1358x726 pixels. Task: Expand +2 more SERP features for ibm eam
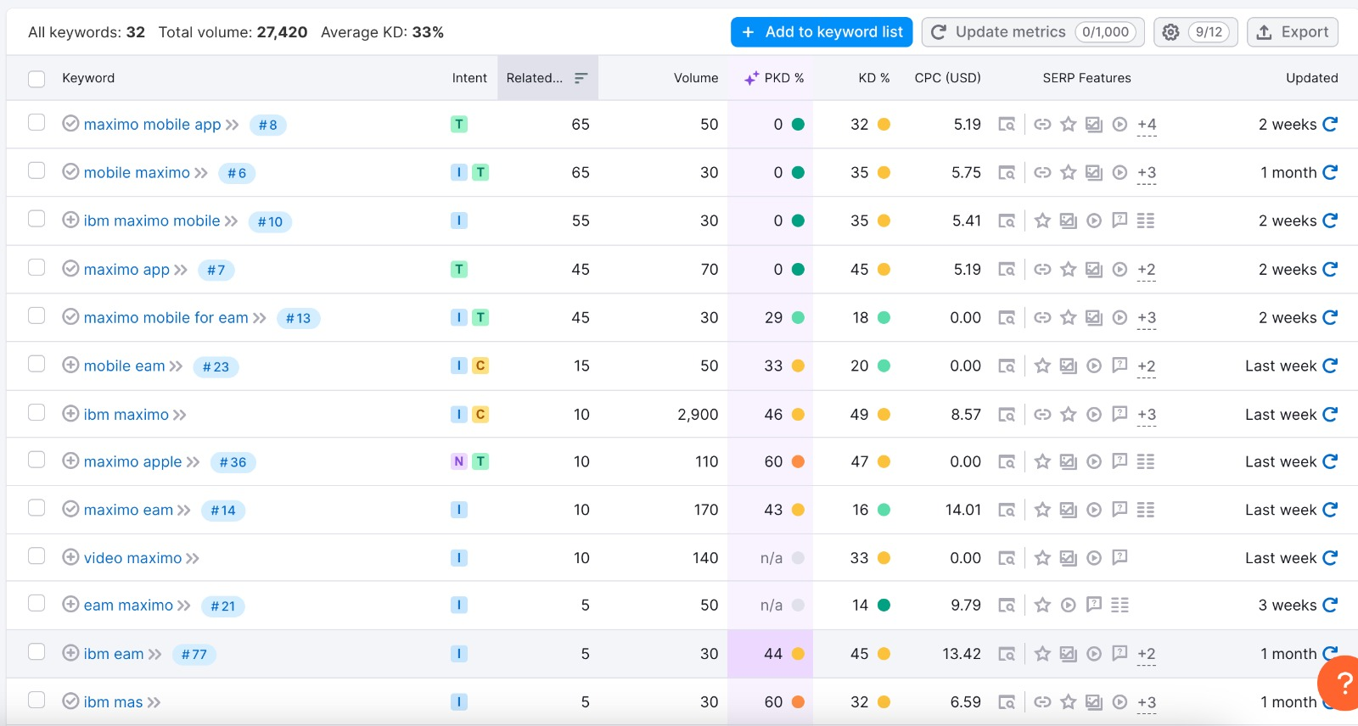pos(1147,655)
